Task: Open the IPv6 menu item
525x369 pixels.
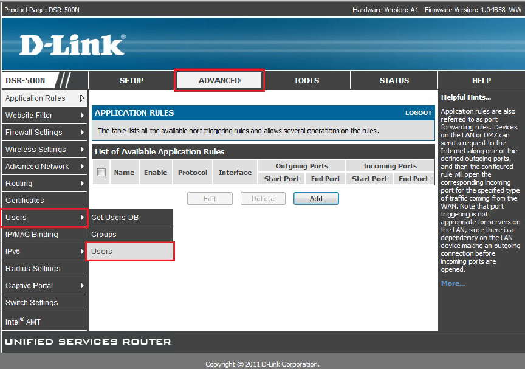Action: [x=44, y=252]
